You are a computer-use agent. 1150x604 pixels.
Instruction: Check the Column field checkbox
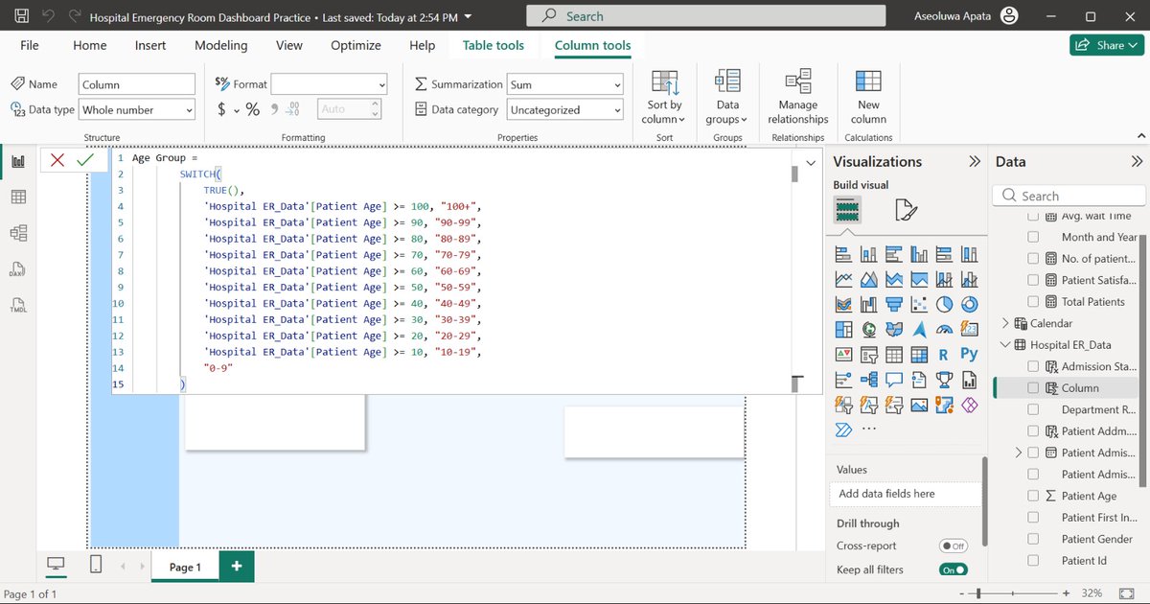click(x=1033, y=388)
